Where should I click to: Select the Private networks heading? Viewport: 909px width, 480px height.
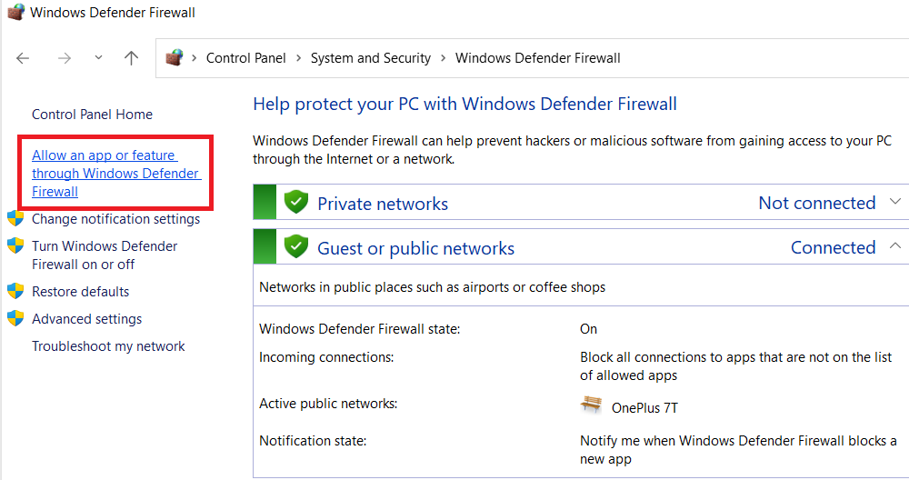click(x=383, y=204)
